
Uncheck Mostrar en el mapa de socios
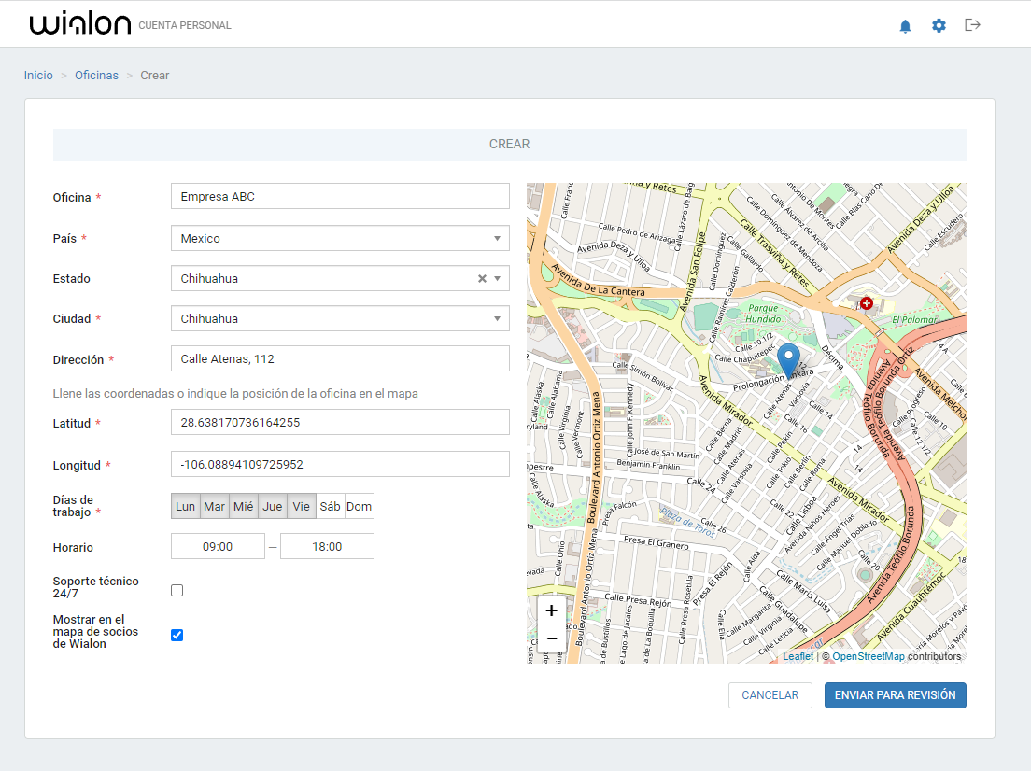point(177,635)
